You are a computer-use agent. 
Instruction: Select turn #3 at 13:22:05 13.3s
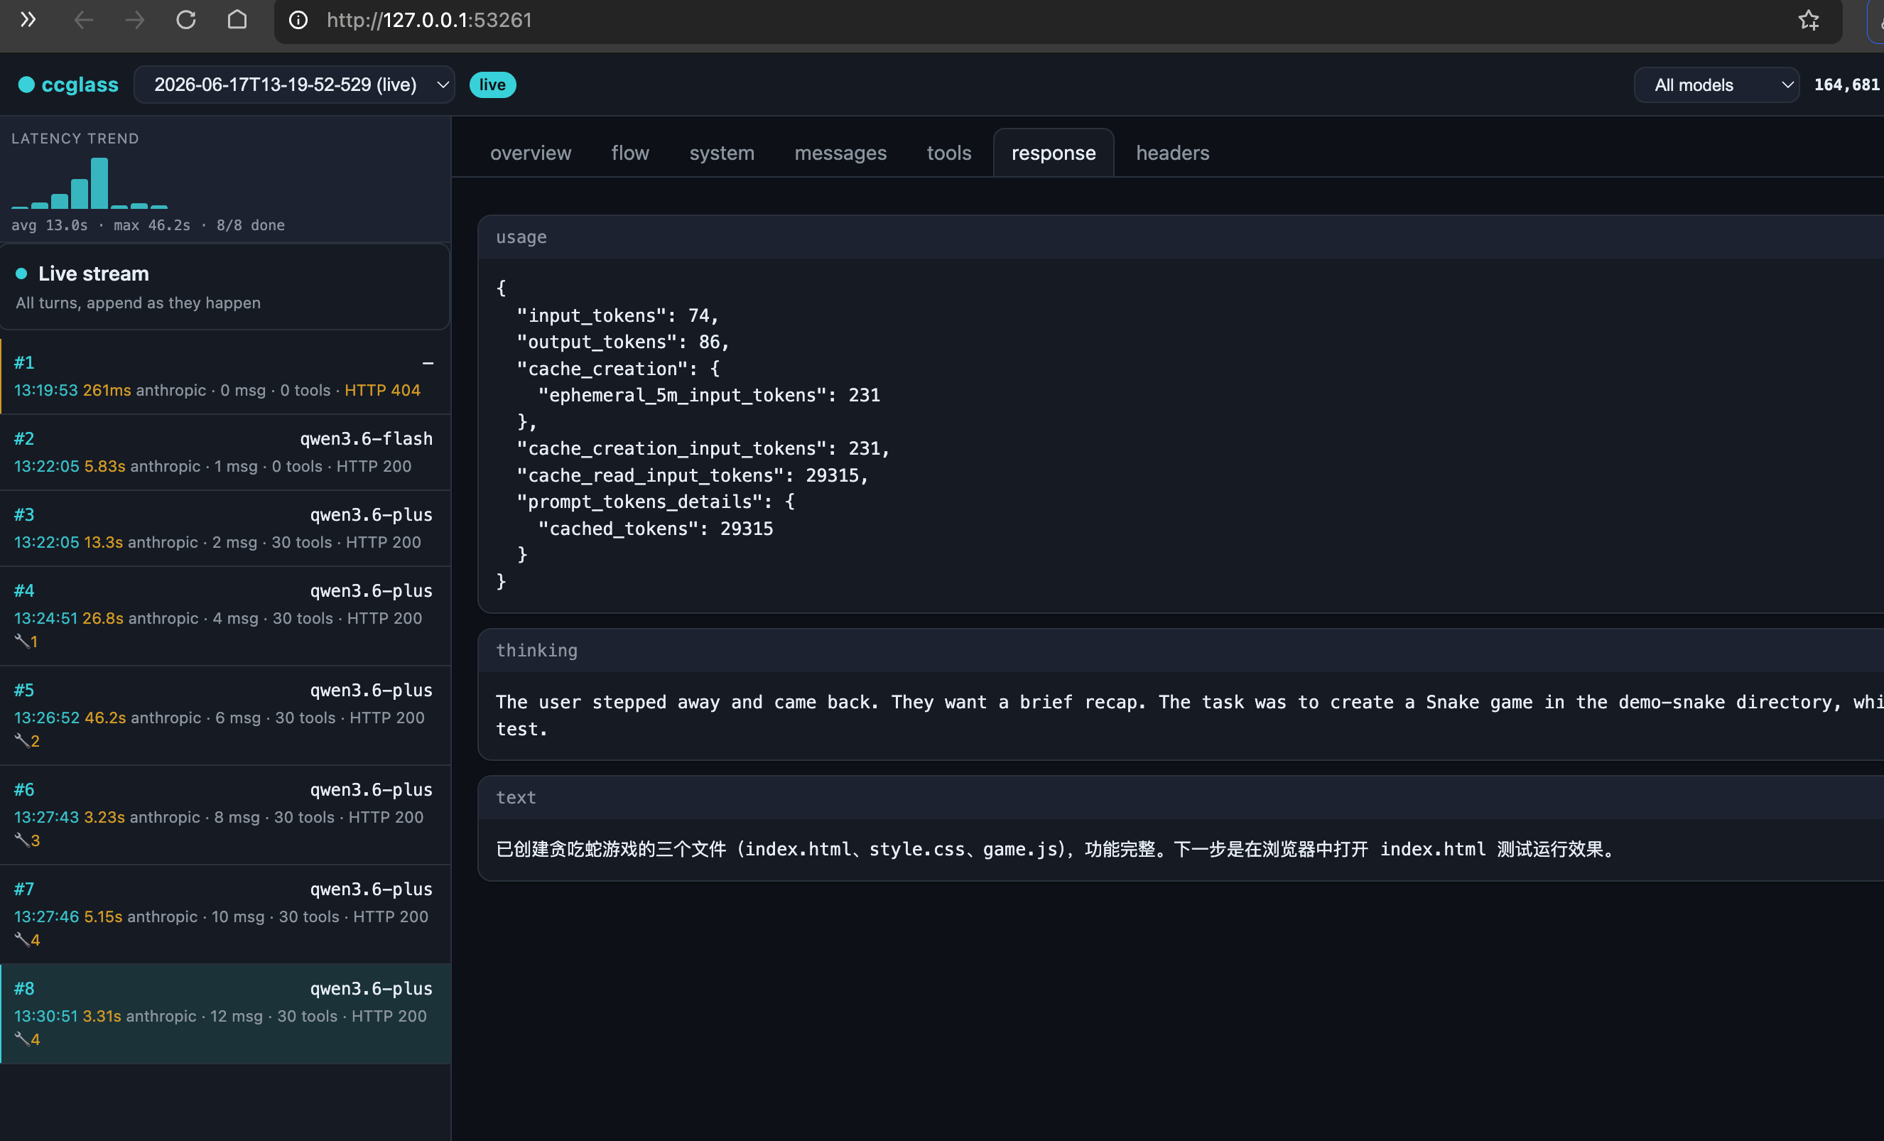click(224, 529)
